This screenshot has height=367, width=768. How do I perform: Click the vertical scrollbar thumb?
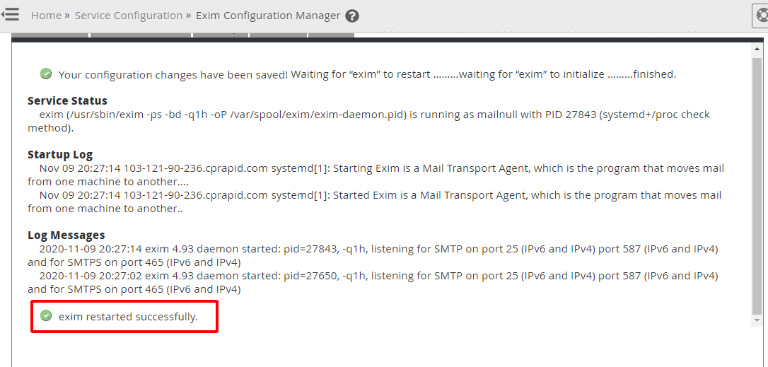pyautogui.click(x=757, y=184)
